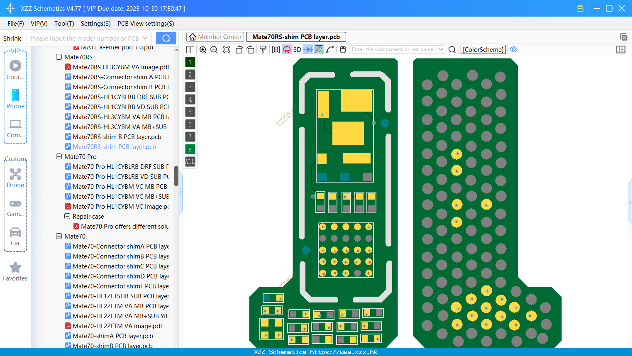632x356 pixels.
Task: Toggle visibility eye icon in toolbar
Action: (514, 49)
